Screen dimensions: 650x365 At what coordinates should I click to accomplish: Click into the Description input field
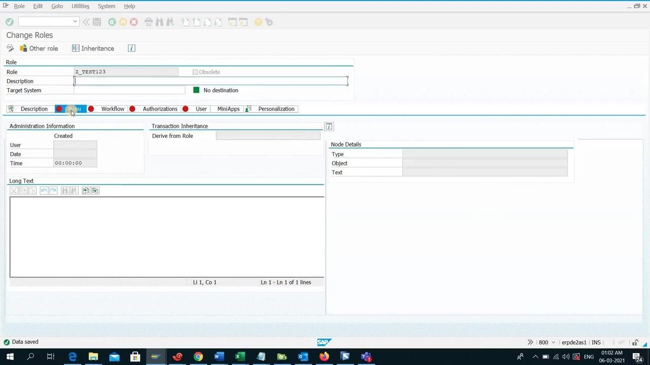coord(211,81)
